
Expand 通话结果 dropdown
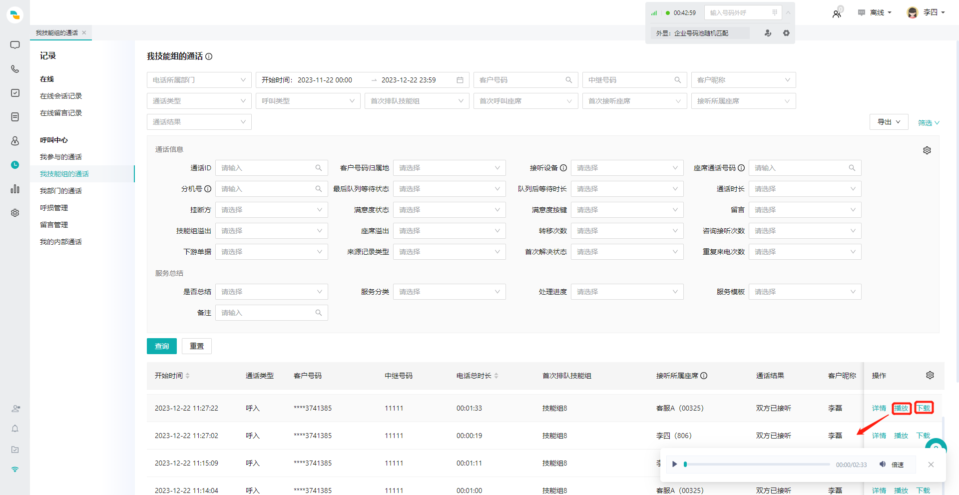(199, 122)
